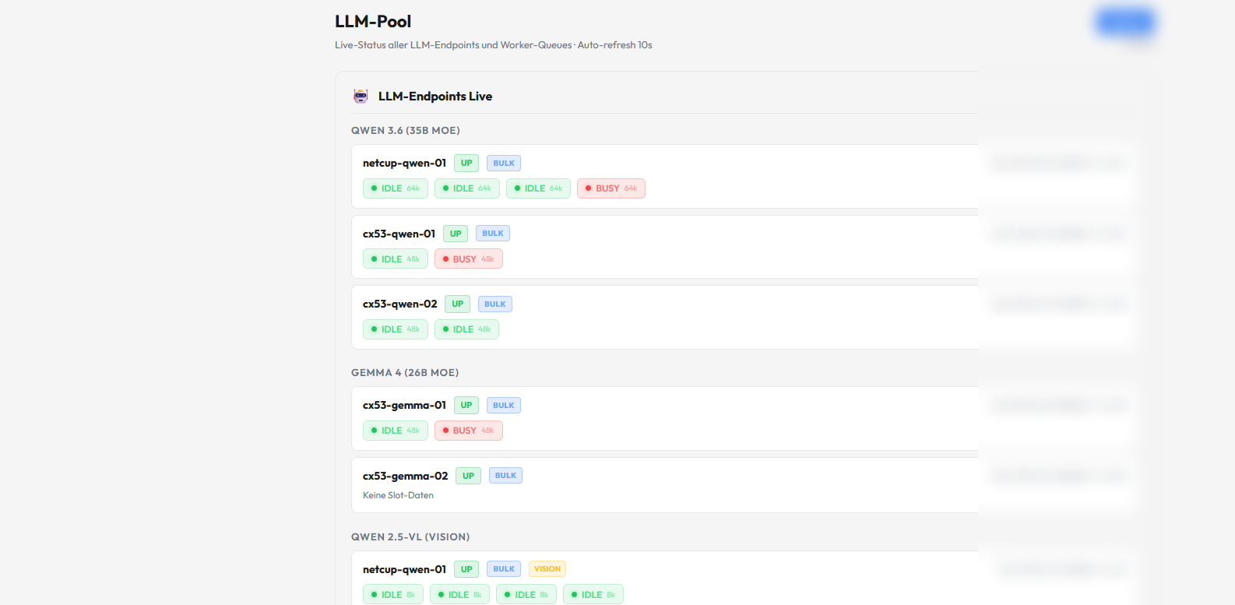Click the IDLE 48k slot of cx53-qwen-01

[x=396, y=259]
